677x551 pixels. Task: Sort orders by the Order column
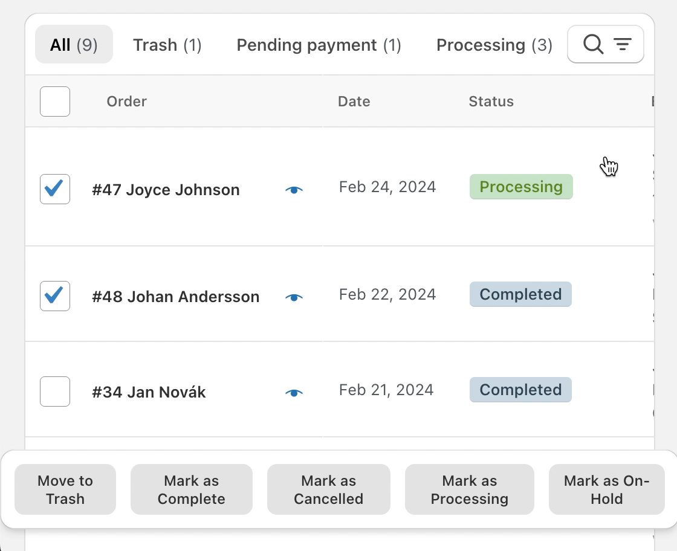coord(126,101)
